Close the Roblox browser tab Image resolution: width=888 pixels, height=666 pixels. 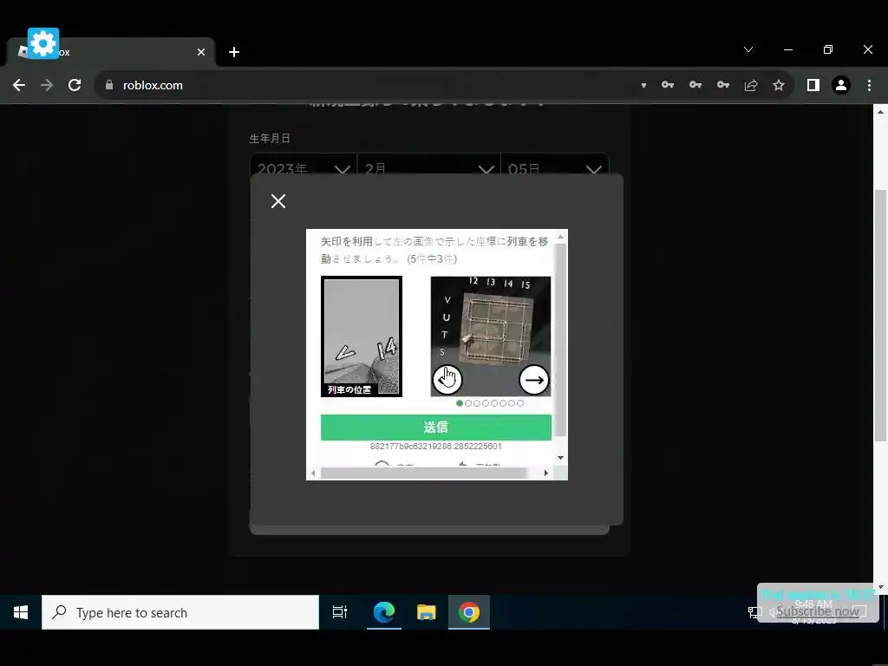click(x=201, y=52)
